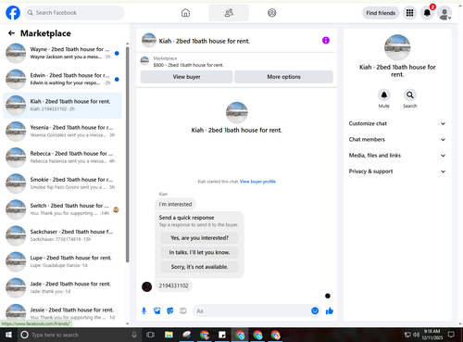This screenshot has width=463, height=342.
Task: Open the apps grid menu
Action: (x=409, y=13)
